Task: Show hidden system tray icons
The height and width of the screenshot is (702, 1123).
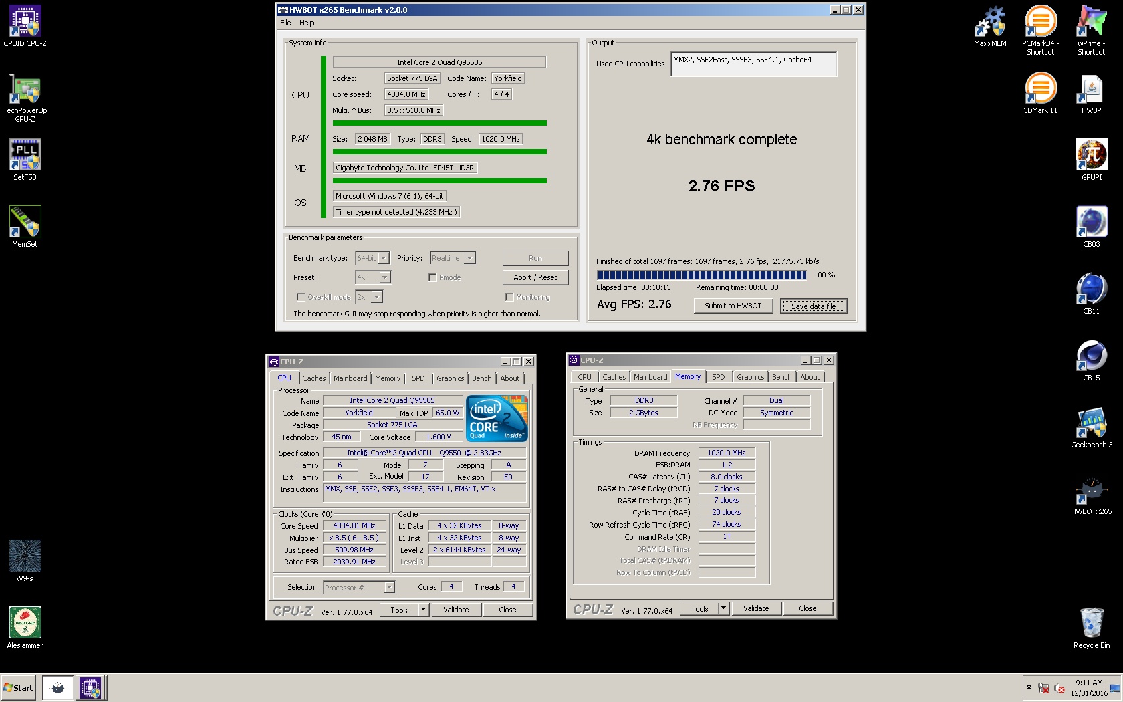Action: pos(1029,687)
